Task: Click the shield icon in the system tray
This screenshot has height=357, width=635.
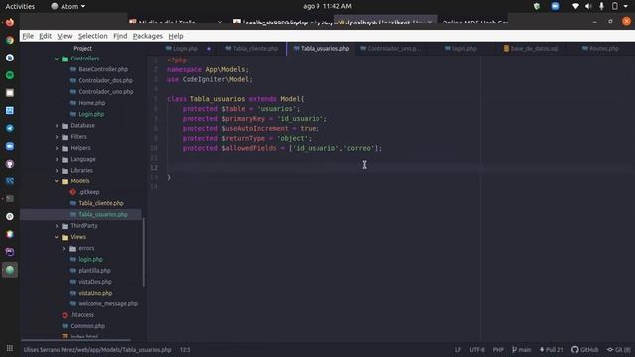Action: pyautogui.click(x=537, y=6)
